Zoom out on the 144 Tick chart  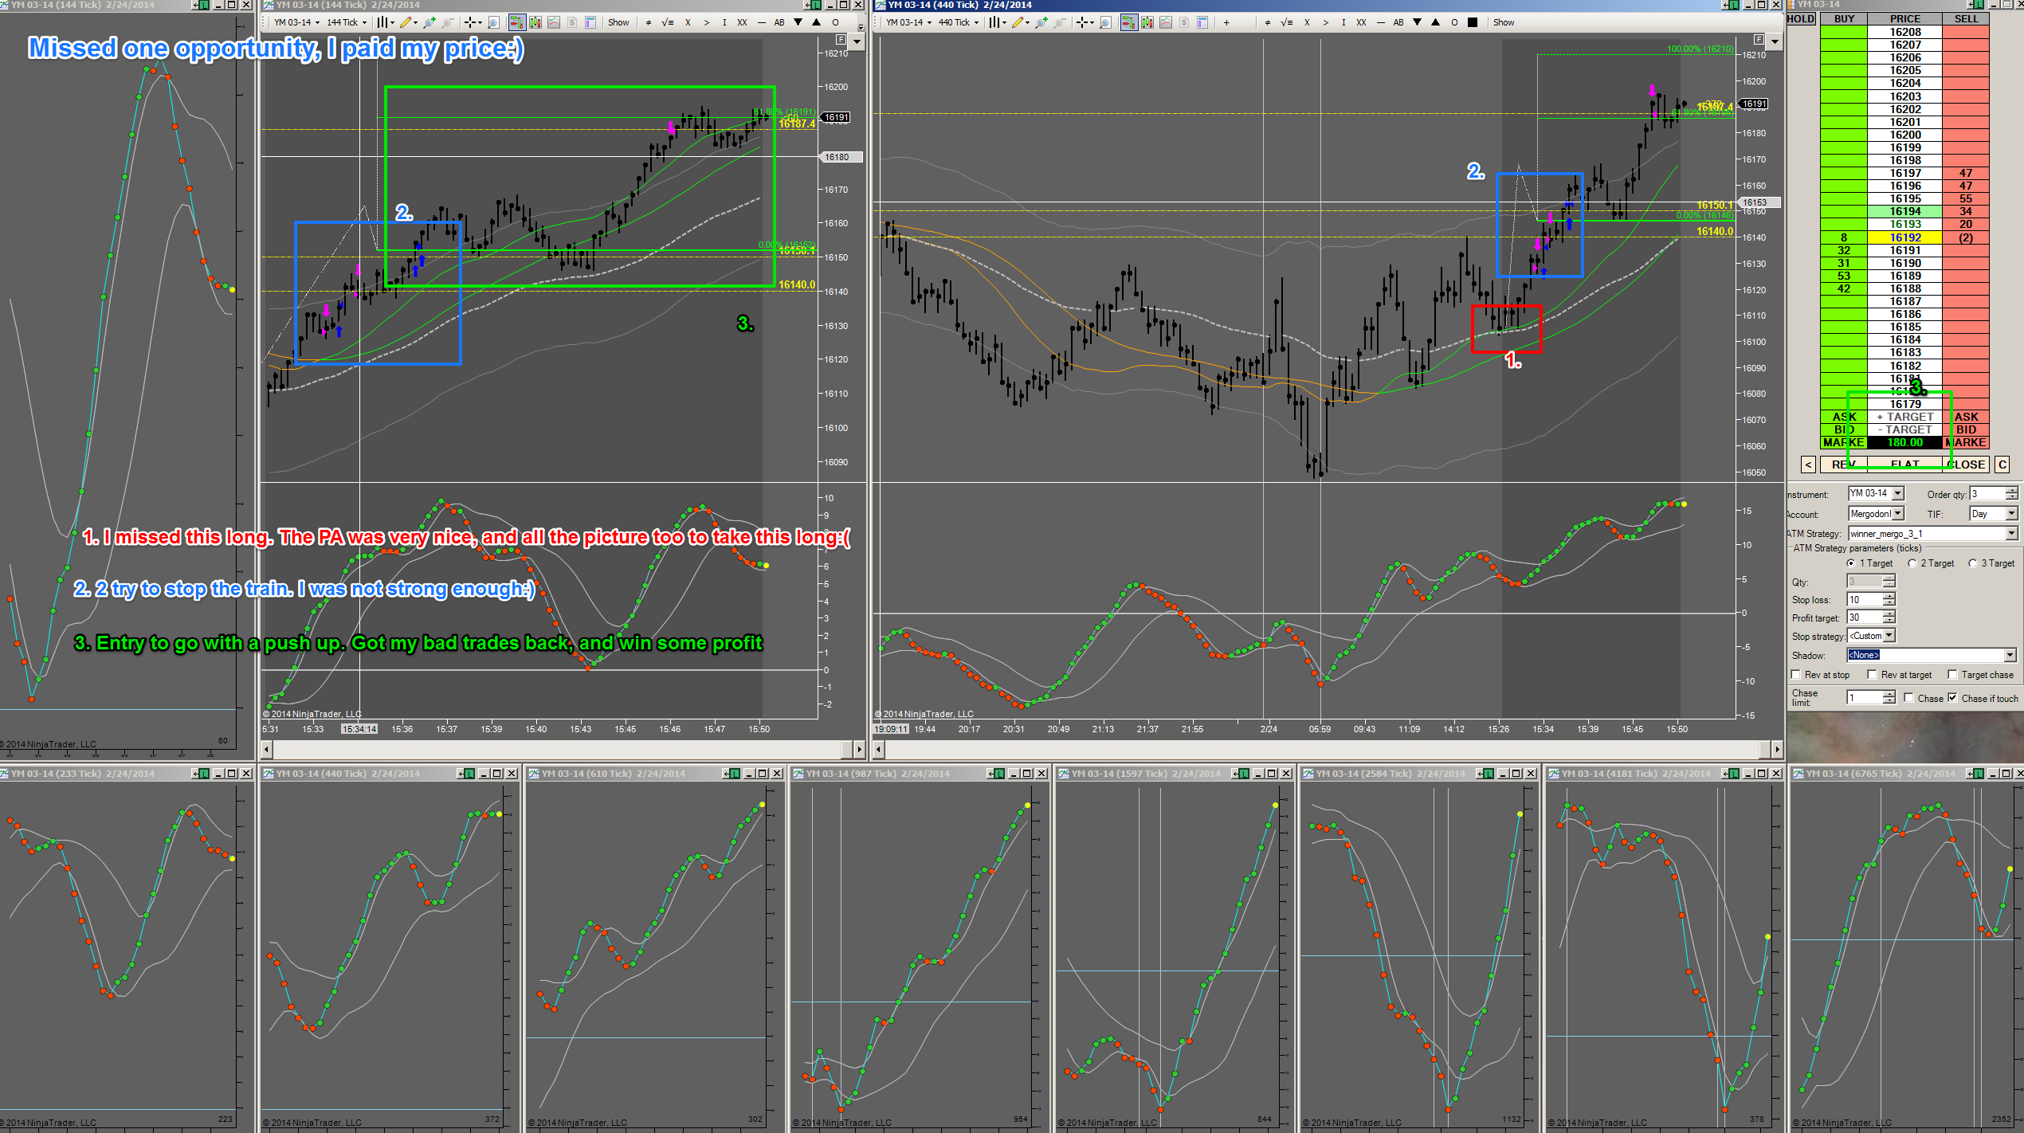pyautogui.click(x=448, y=22)
